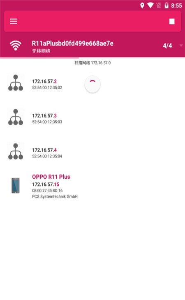
Task: Stop the network scan with square button
Action: point(172,21)
